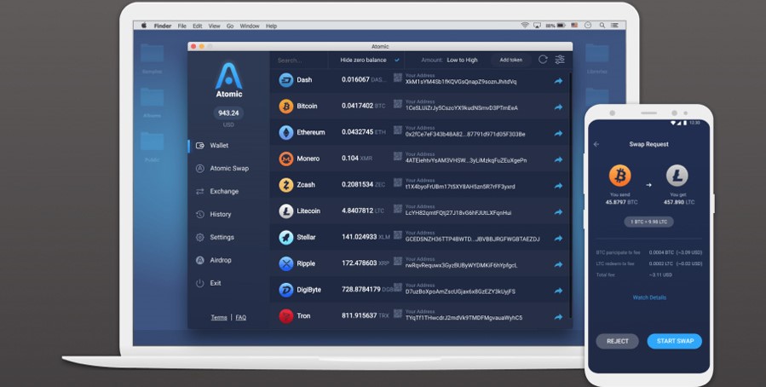
Task: Click the Zcash coin icon
Action: coord(285,185)
